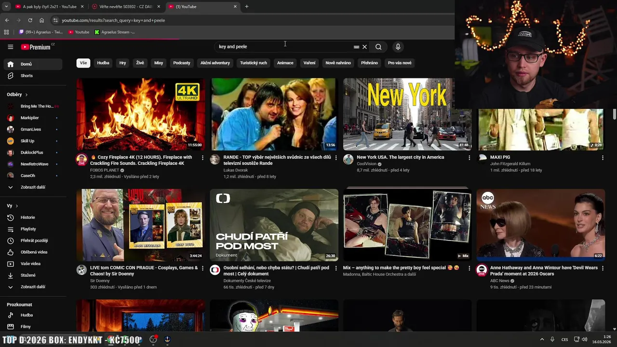617x347 pixels.
Task: Switch to Věřte nevěřte S03E02 browser tab
Action: (x=126, y=7)
